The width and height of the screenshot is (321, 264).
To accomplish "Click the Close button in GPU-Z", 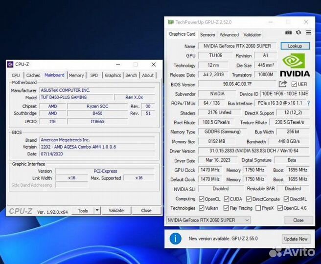I will [x=298, y=220].
